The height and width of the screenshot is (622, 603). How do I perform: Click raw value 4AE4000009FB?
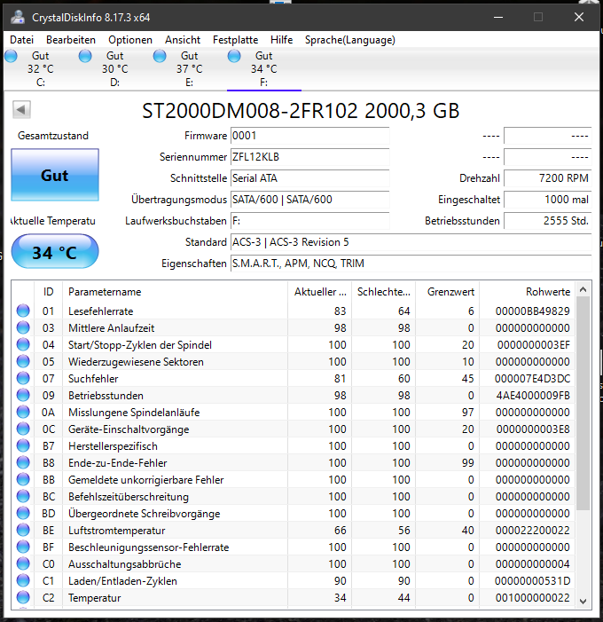coord(533,396)
